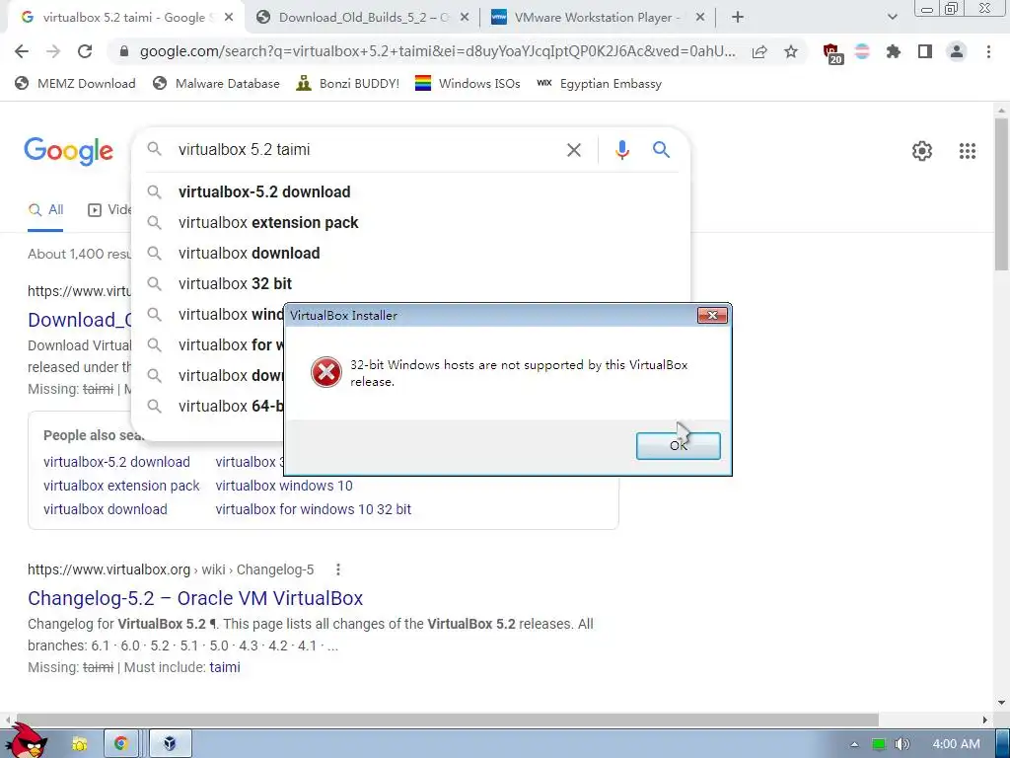1010x758 pixels.
Task: Open the volume tray icon
Action: 902,744
